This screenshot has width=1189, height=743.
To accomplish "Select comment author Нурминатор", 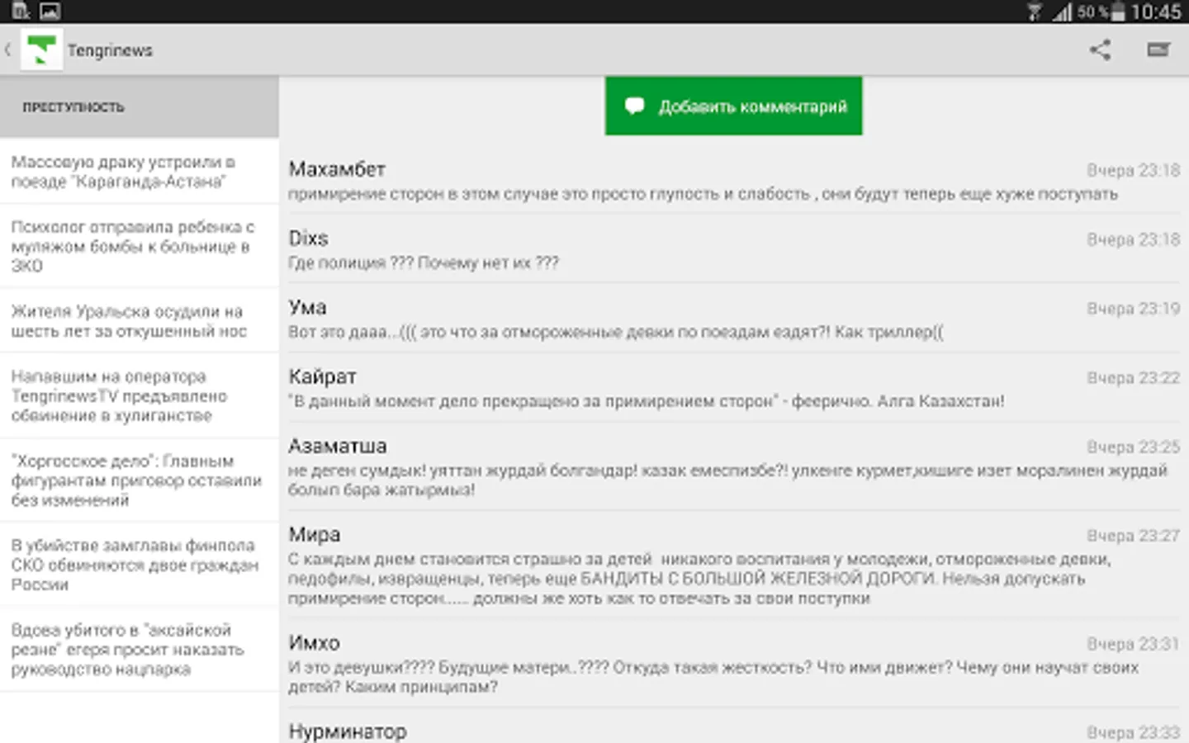I will [x=347, y=731].
